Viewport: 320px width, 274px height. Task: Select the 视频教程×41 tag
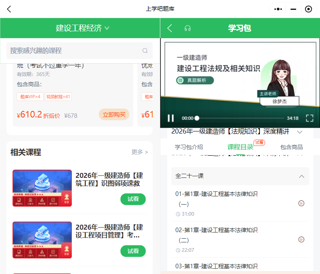[x=58, y=97]
